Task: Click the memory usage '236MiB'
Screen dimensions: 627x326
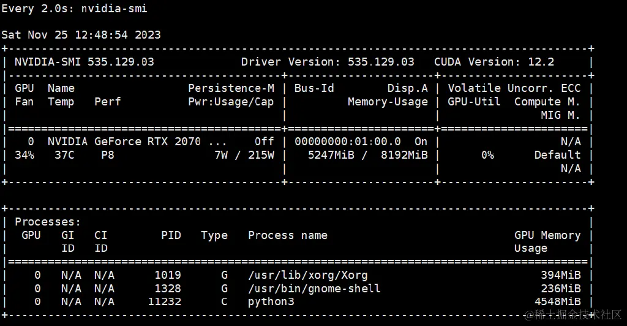Action: (561, 289)
